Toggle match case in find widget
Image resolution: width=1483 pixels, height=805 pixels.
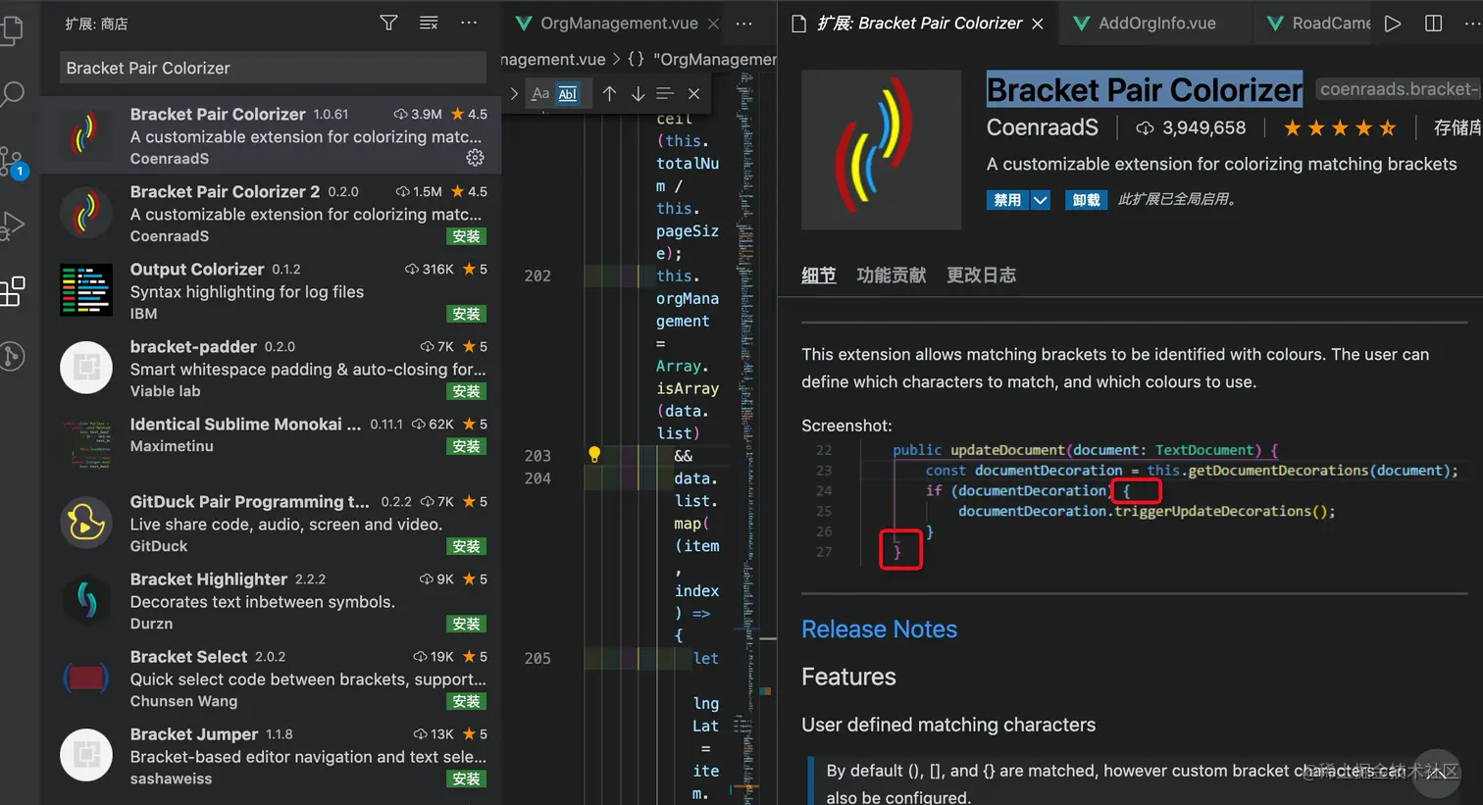pos(540,93)
